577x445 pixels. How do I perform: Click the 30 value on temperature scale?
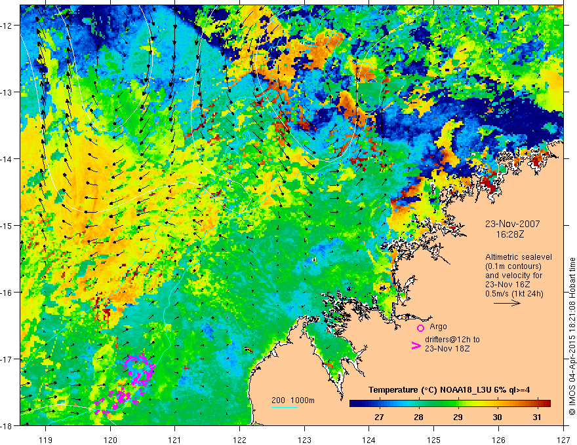pos(497,417)
